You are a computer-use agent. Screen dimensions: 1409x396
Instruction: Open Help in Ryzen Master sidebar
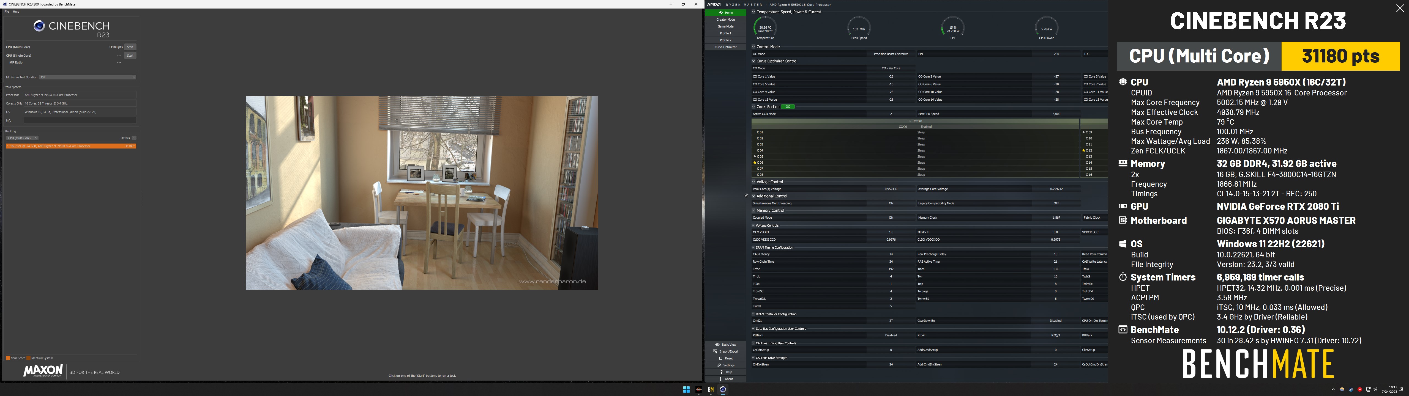pos(725,372)
